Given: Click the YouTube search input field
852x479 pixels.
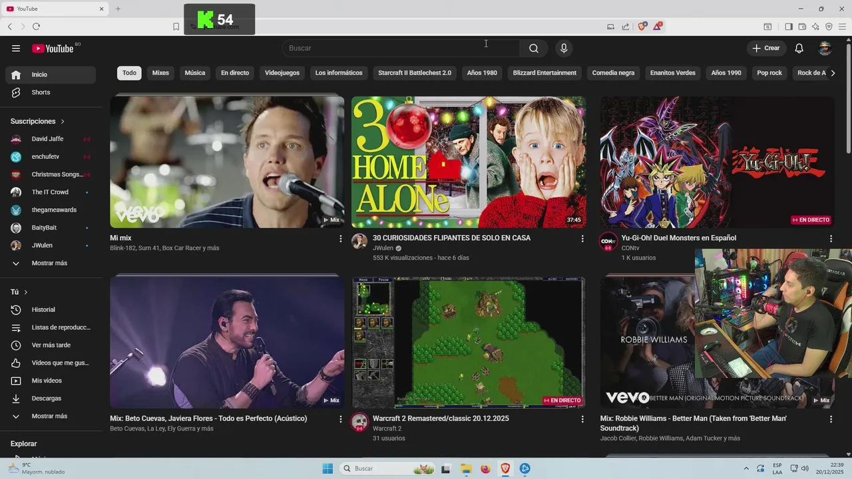Looking at the screenshot, I should click(x=401, y=48).
